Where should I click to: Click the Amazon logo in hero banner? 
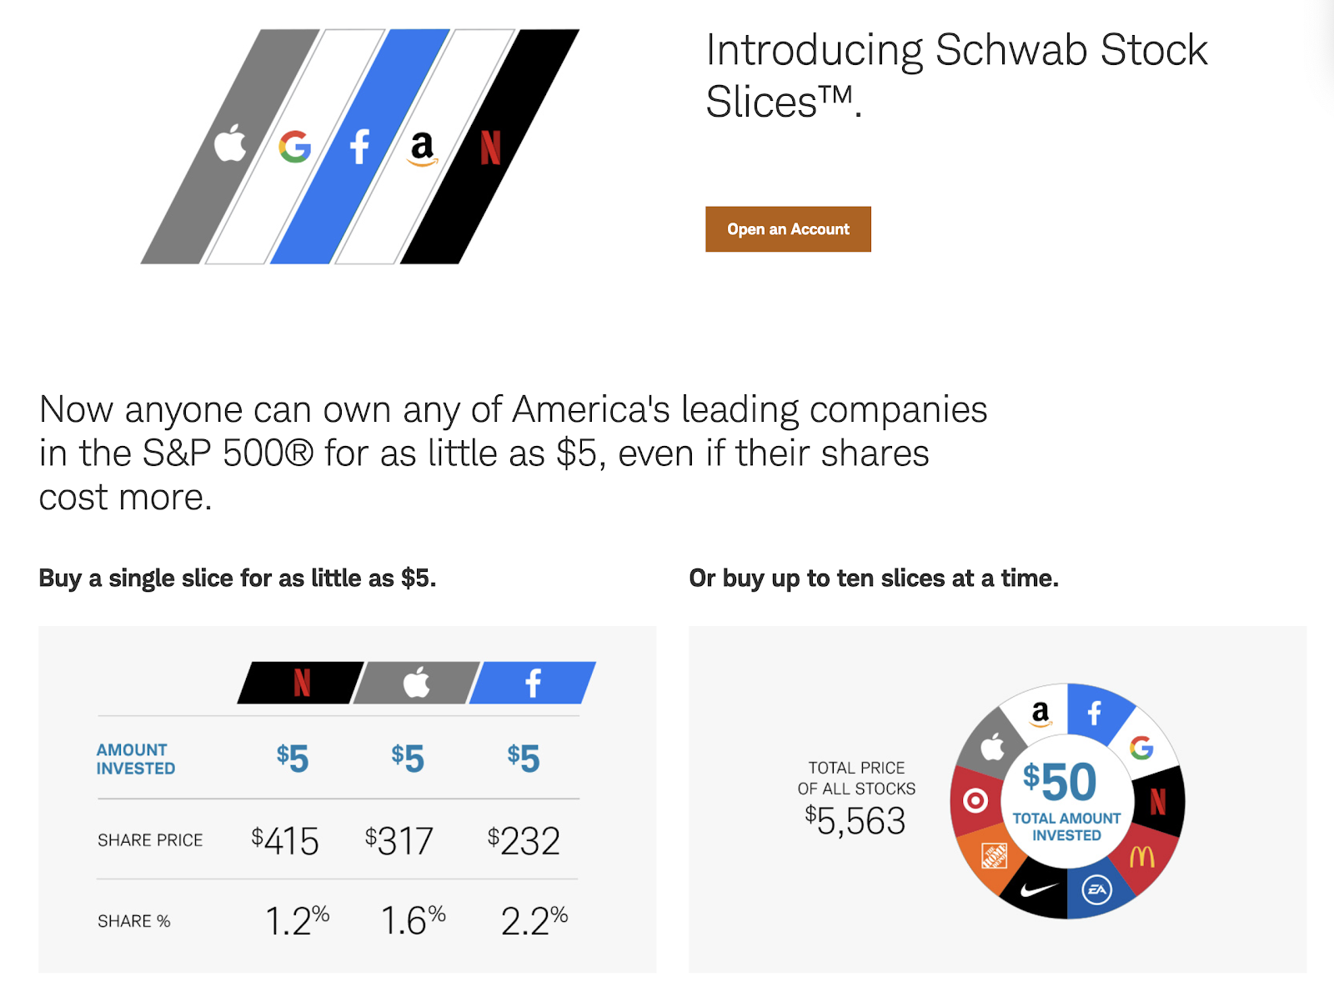coord(423,149)
